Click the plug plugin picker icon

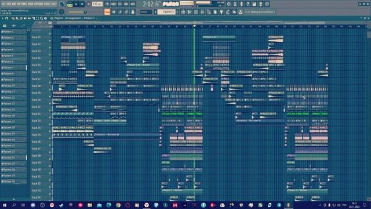[x=221, y=12]
